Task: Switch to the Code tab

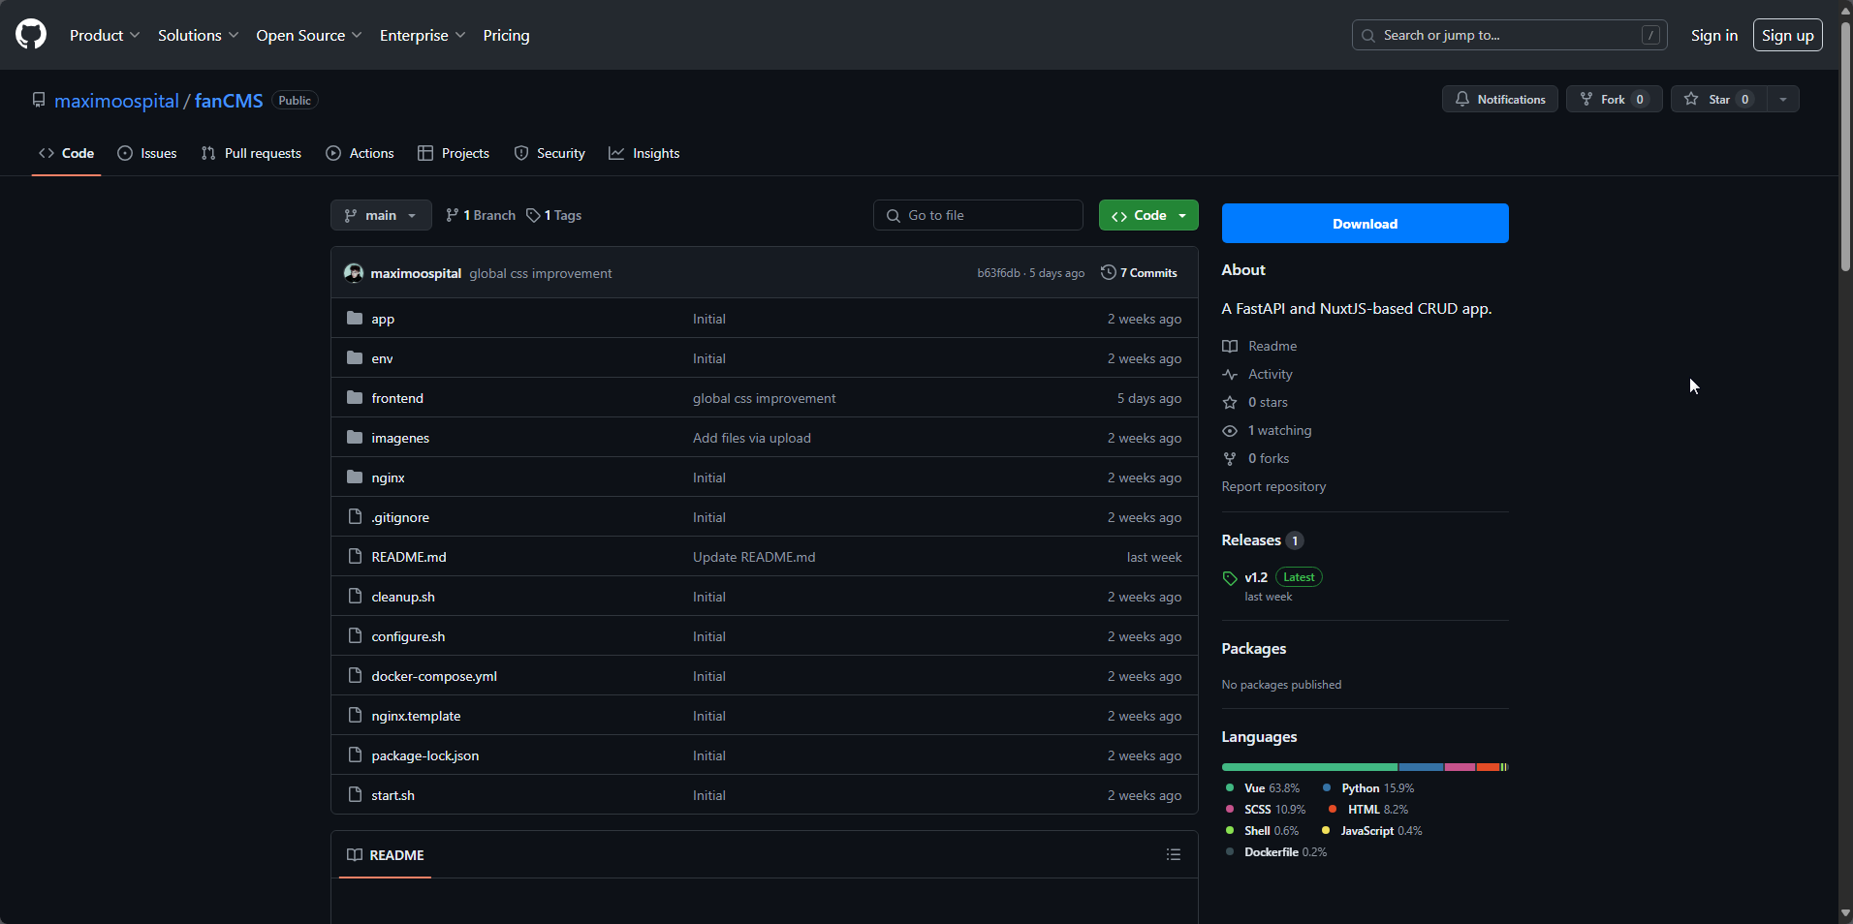Action: click(67, 153)
